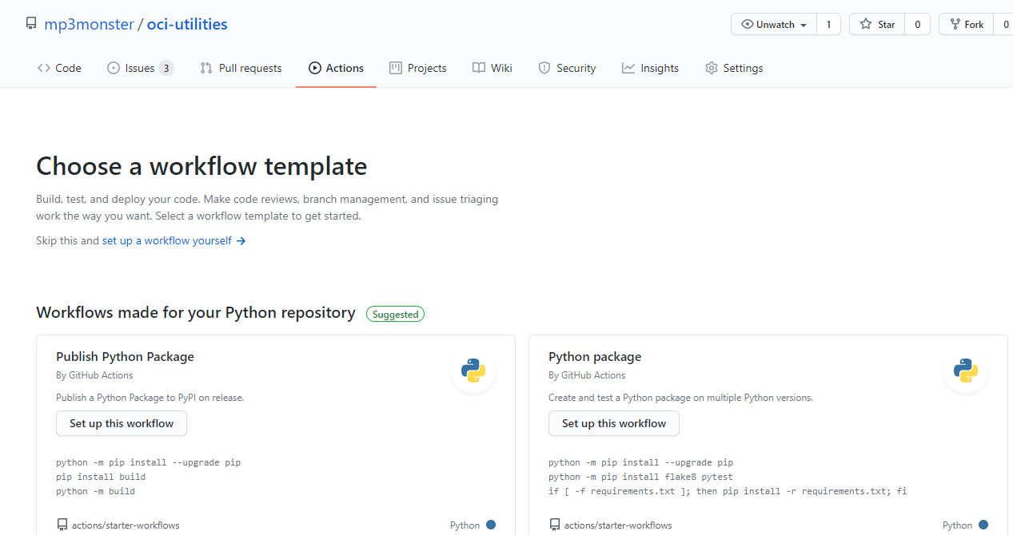This screenshot has height=535, width=1013.
Task: Open the Insights tab with graph icon
Action: pos(650,68)
